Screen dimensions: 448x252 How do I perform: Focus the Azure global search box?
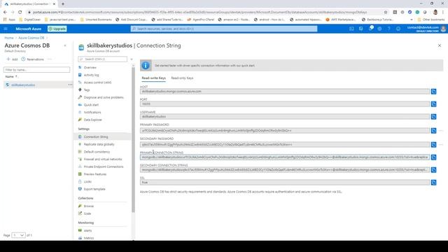[x=224, y=29]
